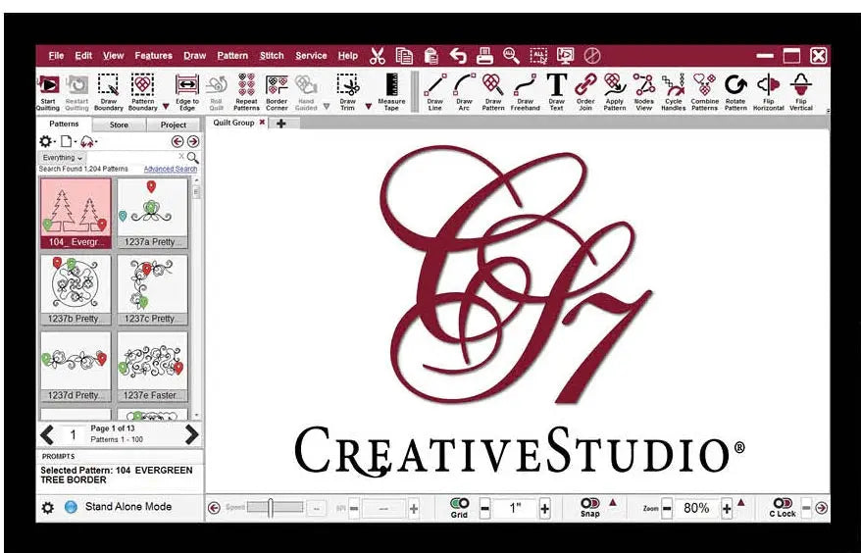Select the Draw Boundary tool
The height and width of the screenshot is (553, 861).
click(109, 92)
